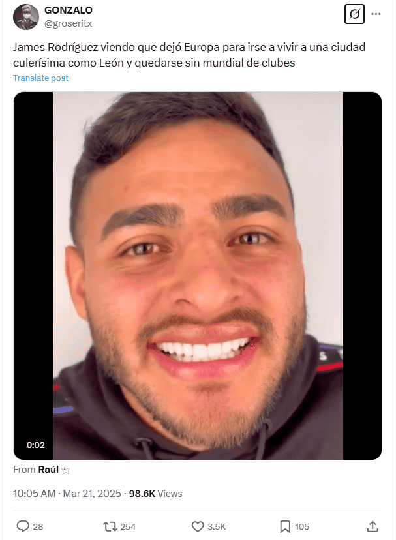Open video source account Raúl
This screenshot has height=540, width=396.
pos(48,470)
